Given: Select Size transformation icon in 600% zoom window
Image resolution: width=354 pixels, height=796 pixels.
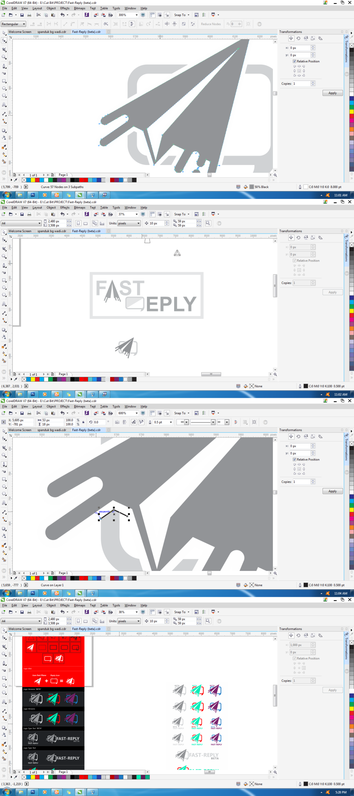Looking at the screenshot, I should (313, 436).
